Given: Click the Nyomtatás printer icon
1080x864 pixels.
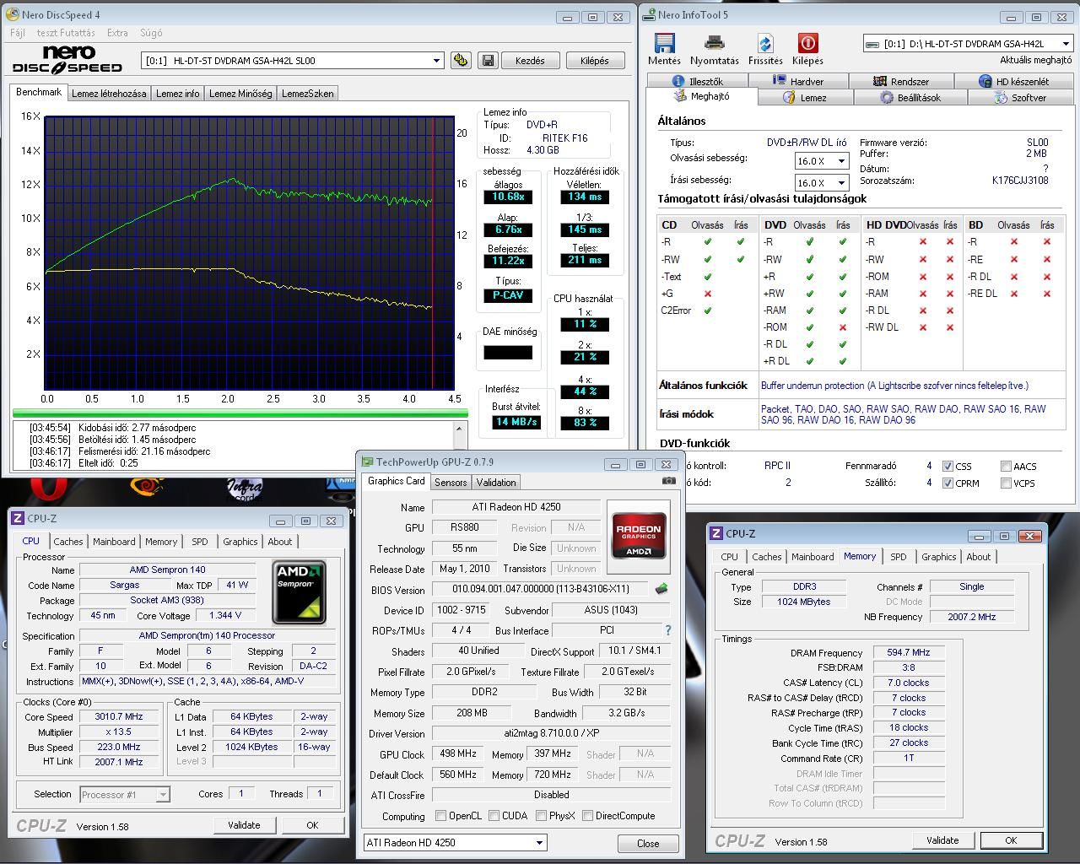Looking at the screenshot, I should pyautogui.click(x=714, y=44).
